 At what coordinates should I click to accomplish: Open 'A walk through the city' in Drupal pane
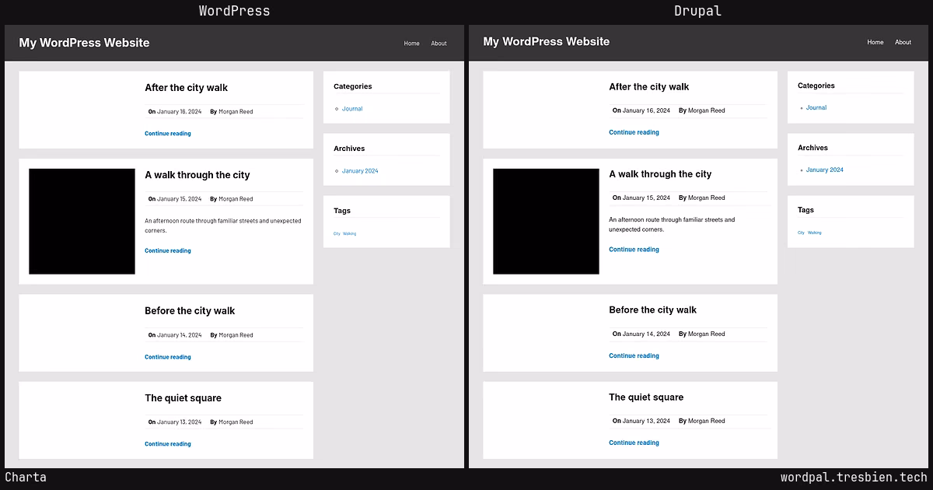pyautogui.click(x=660, y=174)
